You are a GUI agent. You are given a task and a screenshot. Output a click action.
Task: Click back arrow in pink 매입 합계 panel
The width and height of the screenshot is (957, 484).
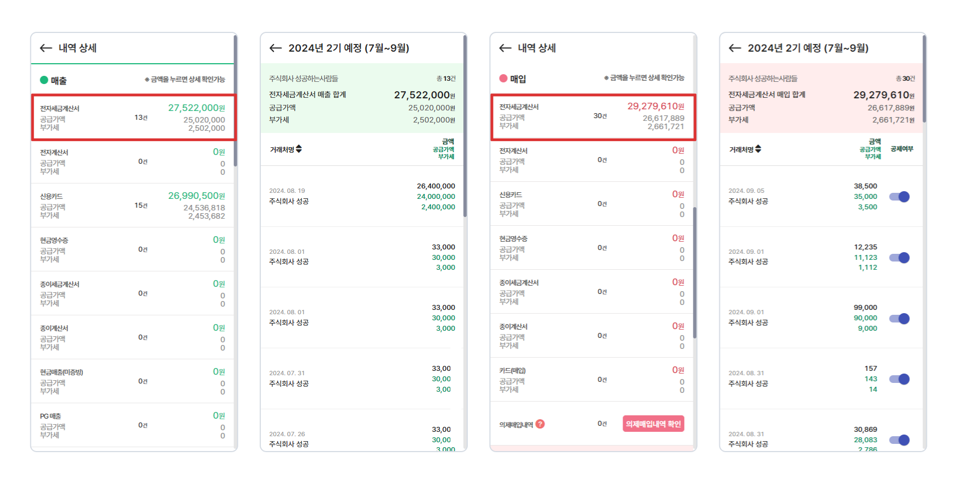(735, 48)
